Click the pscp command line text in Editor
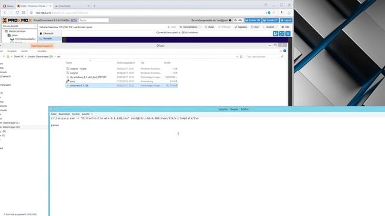This screenshot has height=216, width=385. pos(125,118)
